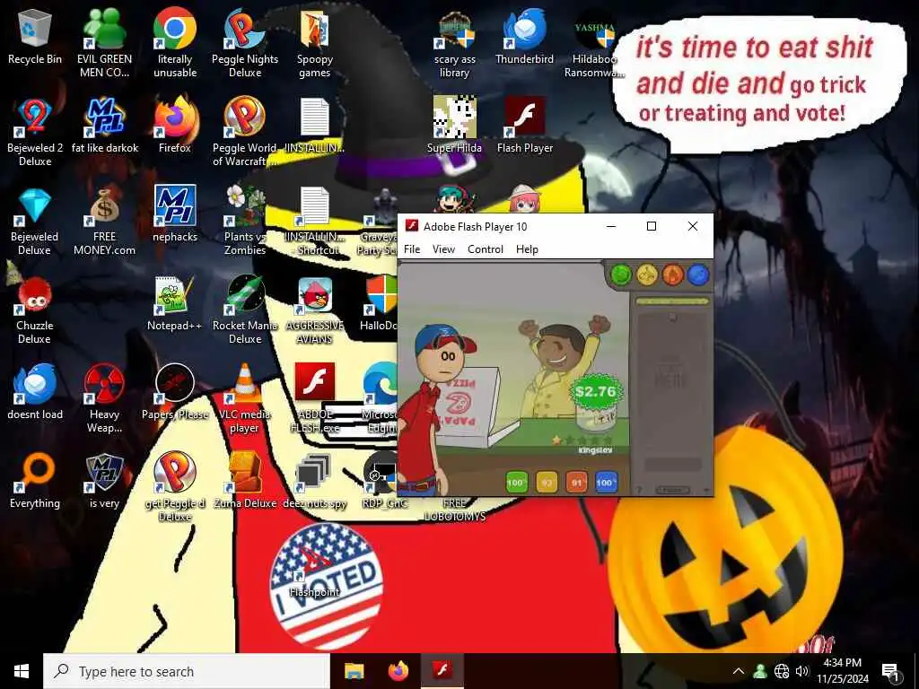Select the Everything search shortcut
The width and height of the screenshot is (919, 689).
click(x=35, y=481)
